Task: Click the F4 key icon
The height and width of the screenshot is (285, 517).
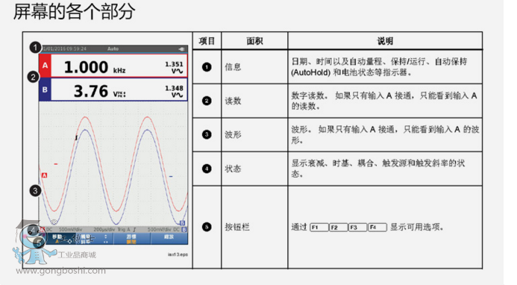Action: pyautogui.click(x=377, y=228)
